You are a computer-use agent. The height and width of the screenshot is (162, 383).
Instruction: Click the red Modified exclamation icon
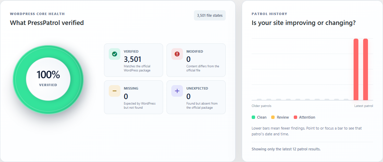pos(177,54)
